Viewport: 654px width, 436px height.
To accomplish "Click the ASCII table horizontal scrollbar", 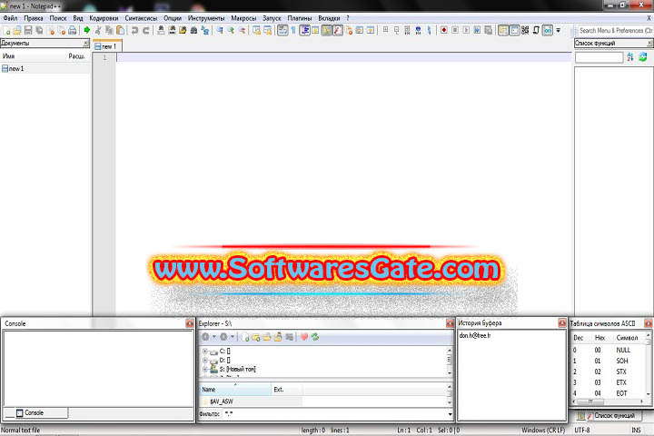I will point(608,401).
